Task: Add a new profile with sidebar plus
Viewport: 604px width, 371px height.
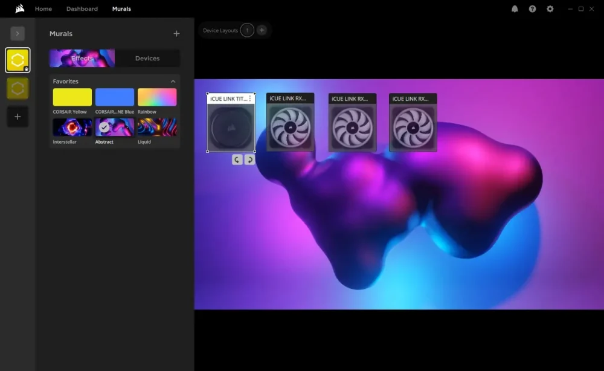Action: pos(18,117)
